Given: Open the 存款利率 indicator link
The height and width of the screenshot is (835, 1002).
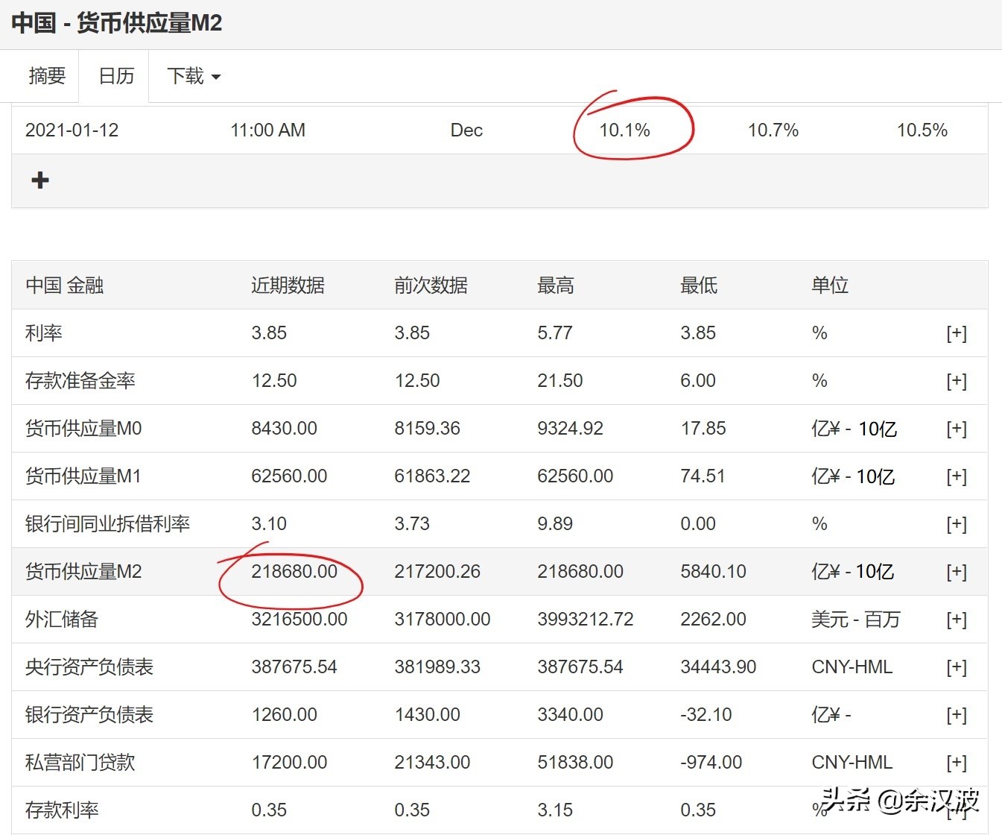Looking at the screenshot, I should coord(62,810).
